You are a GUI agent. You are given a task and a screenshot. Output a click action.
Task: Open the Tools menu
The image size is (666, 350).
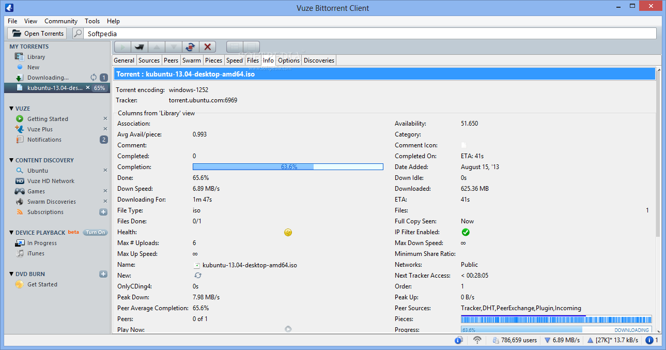[x=92, y=21]
